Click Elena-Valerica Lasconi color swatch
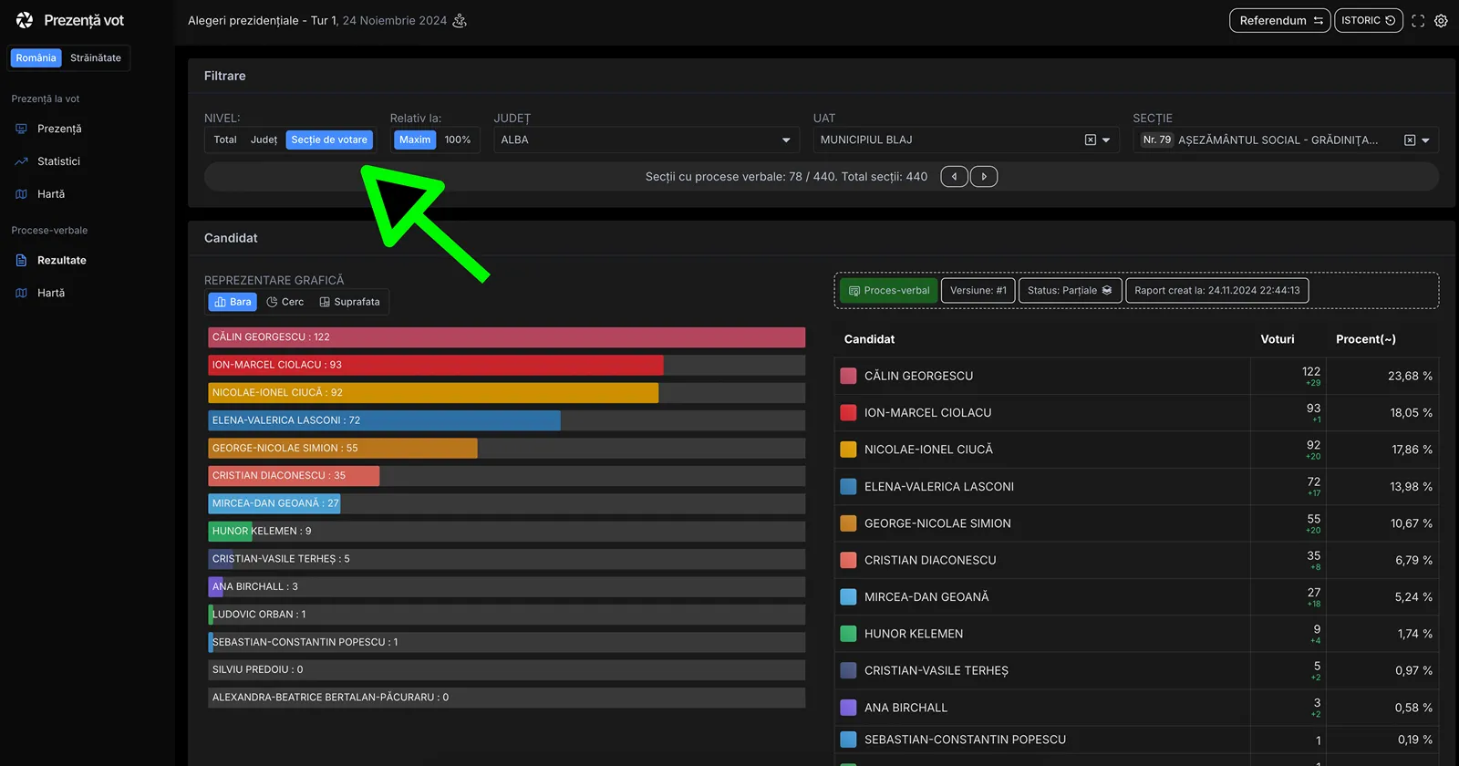The height and width of the screenshot is (766, 1459). coord(848,486)
